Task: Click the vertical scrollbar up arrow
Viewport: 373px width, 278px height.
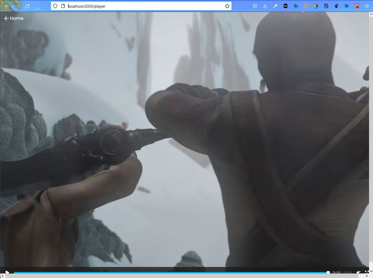Action: 371,14
